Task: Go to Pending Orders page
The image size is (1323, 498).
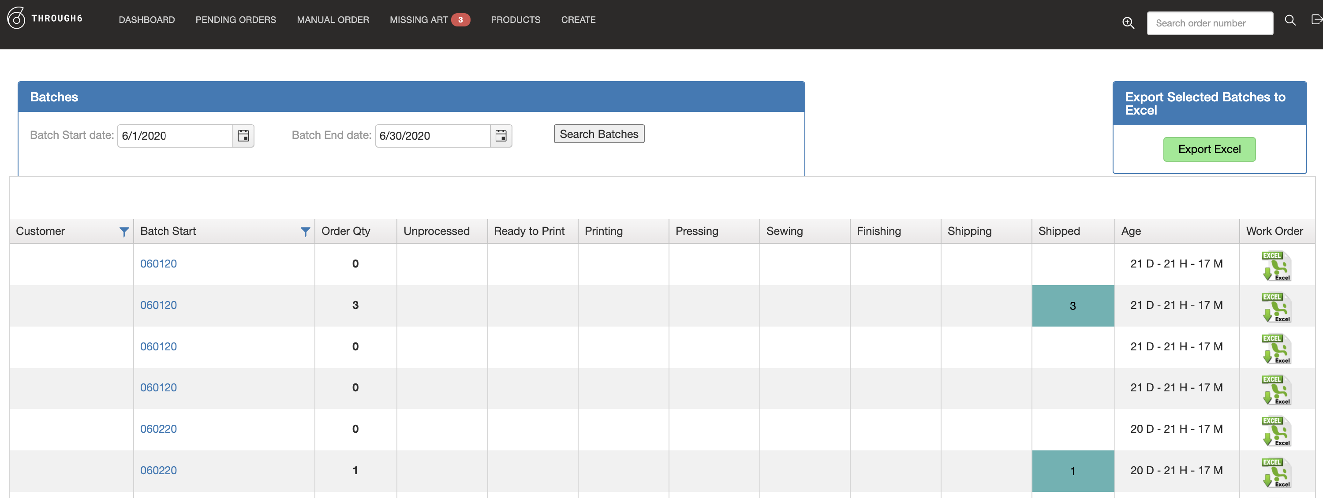Action: click(x=236, y=20)
